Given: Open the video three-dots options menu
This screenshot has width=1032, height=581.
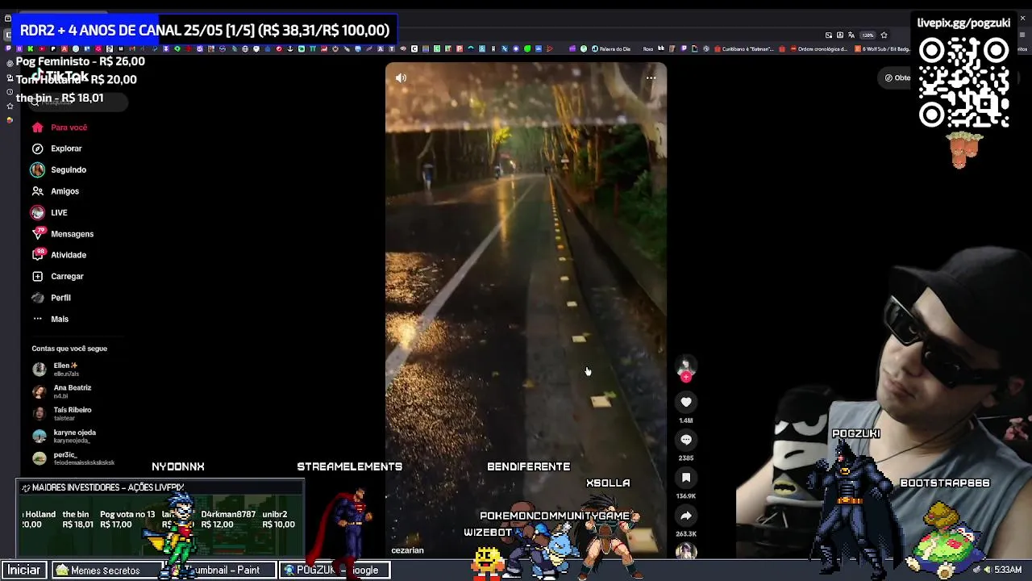Looking at the screenshot, I should pyautogui.click(x=651, y=78).
